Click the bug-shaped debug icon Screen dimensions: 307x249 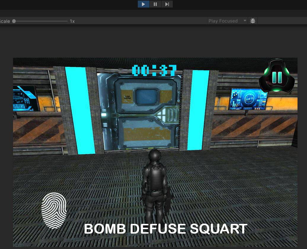[x=253, y=21]
